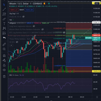Open the Fibonacci and Gann tools

(x=4, y=14)
